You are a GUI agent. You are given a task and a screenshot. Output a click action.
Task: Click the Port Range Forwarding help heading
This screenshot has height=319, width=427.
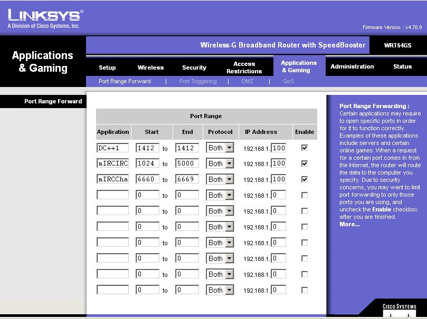(374, 106)
